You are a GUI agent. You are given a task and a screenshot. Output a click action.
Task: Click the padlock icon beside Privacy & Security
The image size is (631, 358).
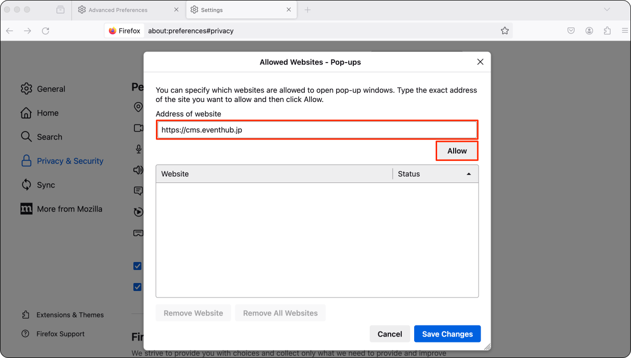[26, 161]
